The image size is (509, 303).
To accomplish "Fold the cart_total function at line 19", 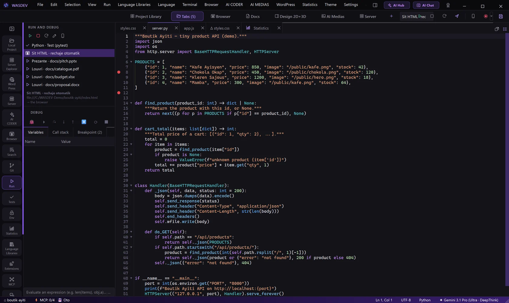I will (x=131, y=129).
